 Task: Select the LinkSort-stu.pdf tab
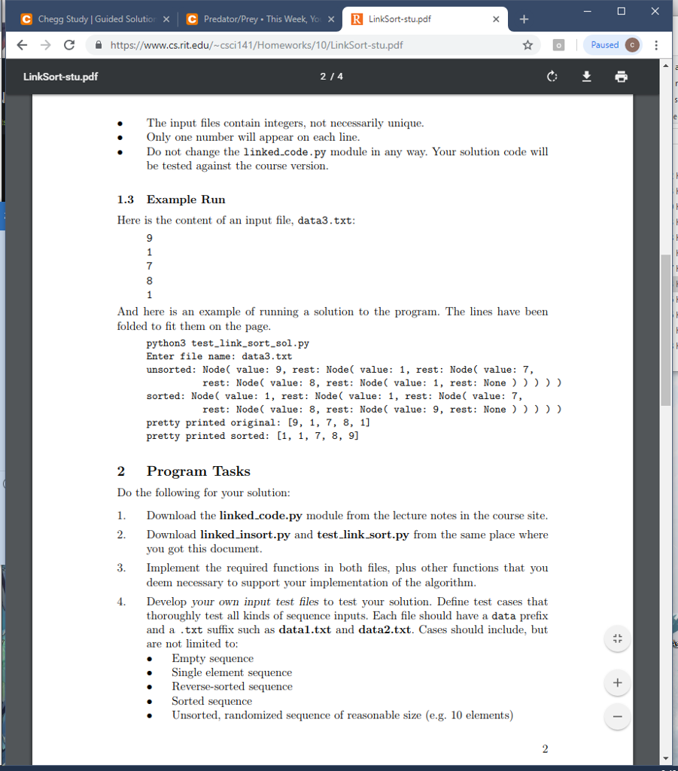coord(425,19)
